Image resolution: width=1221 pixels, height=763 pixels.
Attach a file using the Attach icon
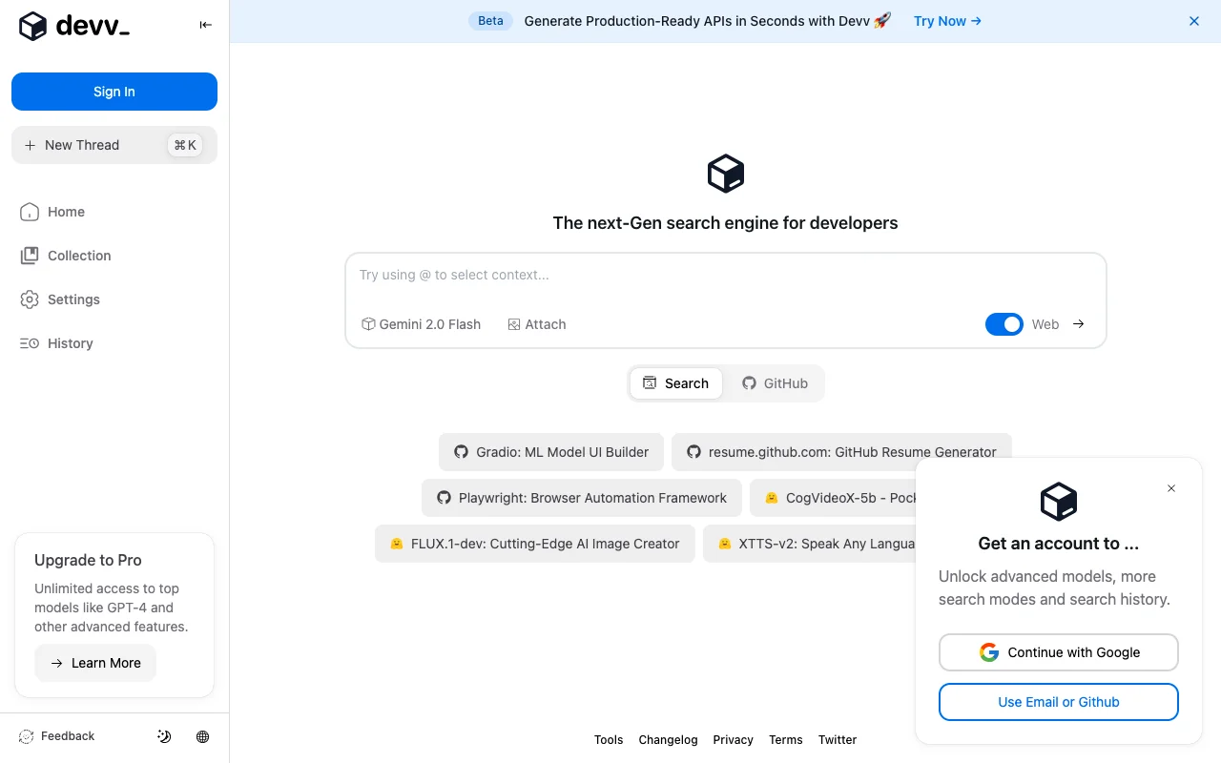(x=537, y=324)
